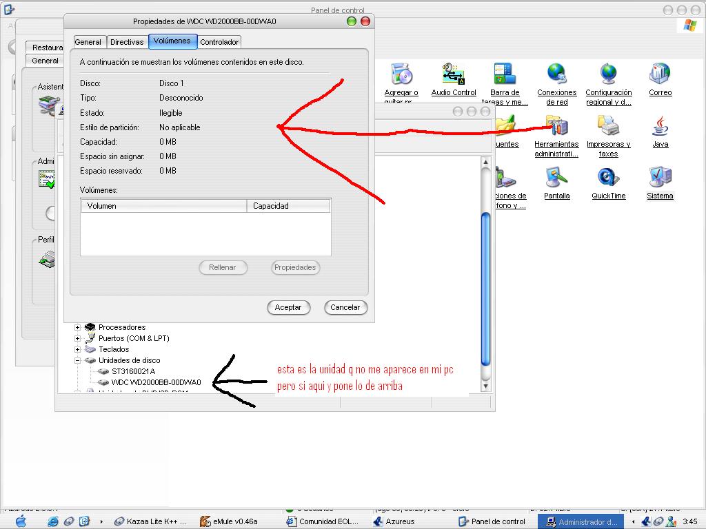Collapse the Unidades de disco node

[x=77, y=360]
